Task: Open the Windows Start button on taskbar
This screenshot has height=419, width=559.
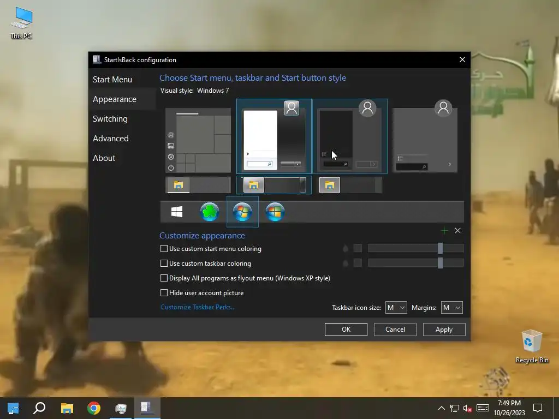Action: 13,408
